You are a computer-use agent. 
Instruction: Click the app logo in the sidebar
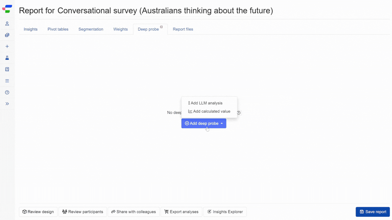[x=7, y=9]
